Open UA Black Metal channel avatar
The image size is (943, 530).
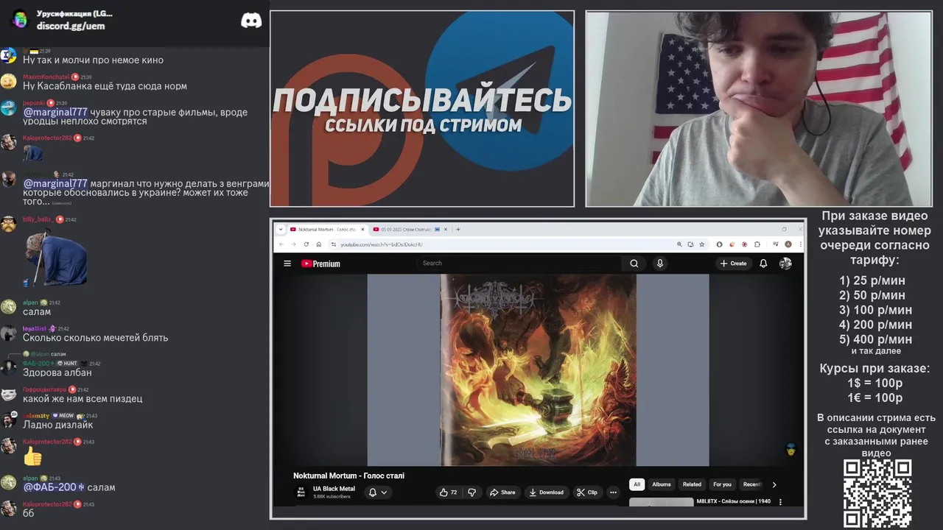(x=301, y=492)
